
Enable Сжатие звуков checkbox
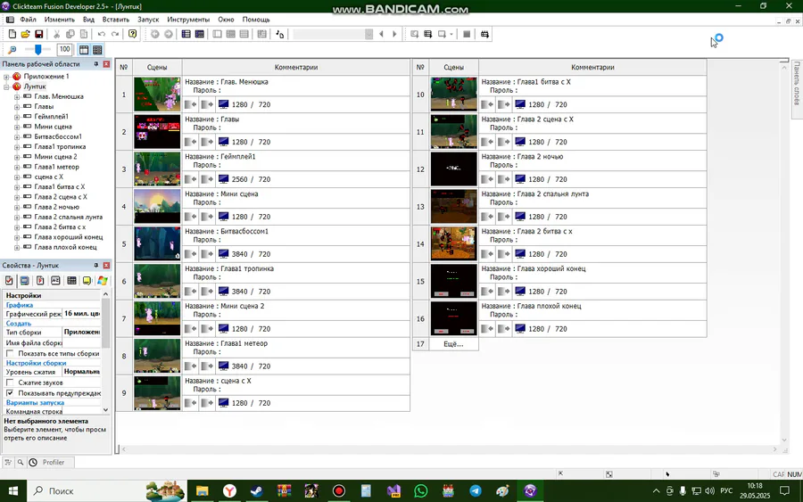(10, 383)
